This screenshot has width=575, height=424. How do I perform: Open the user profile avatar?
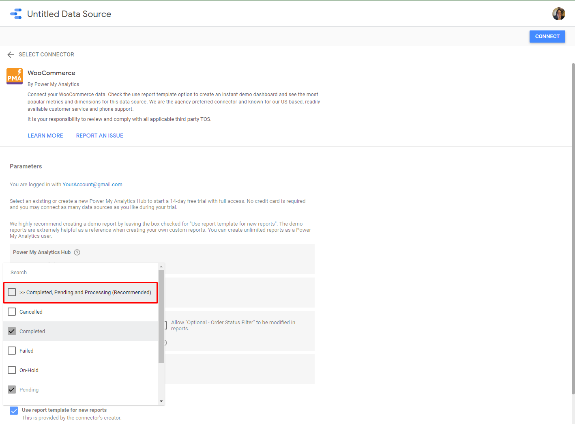(x=558, y=14)
